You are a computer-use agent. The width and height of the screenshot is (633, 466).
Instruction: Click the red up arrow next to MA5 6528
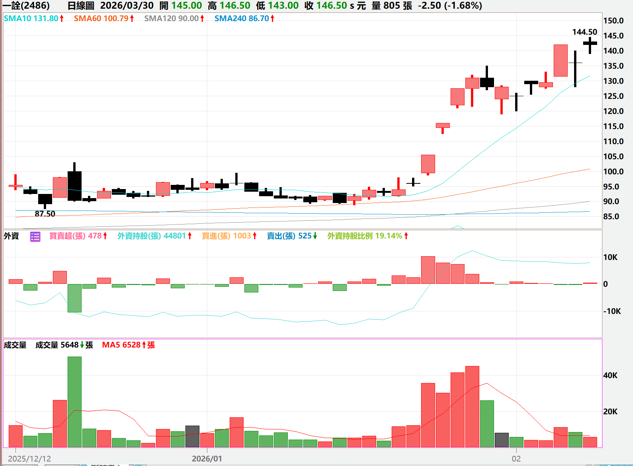point(144,345)
